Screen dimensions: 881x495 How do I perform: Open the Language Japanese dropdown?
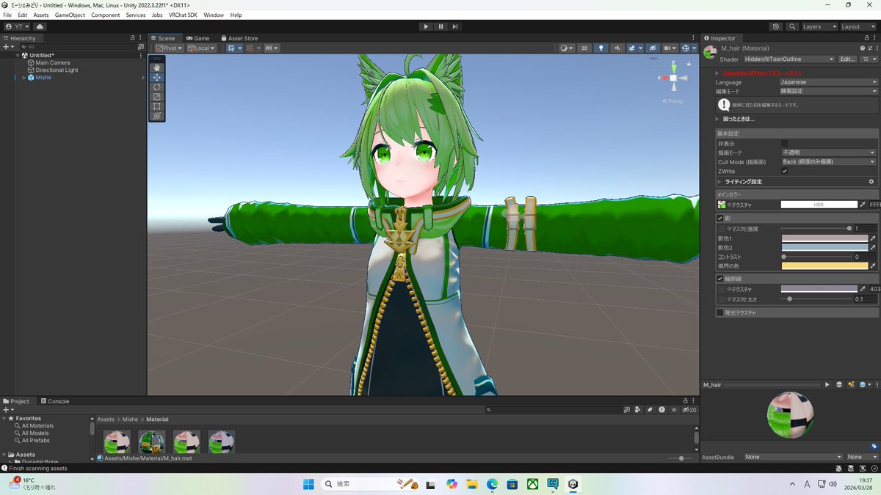(828, 82)
